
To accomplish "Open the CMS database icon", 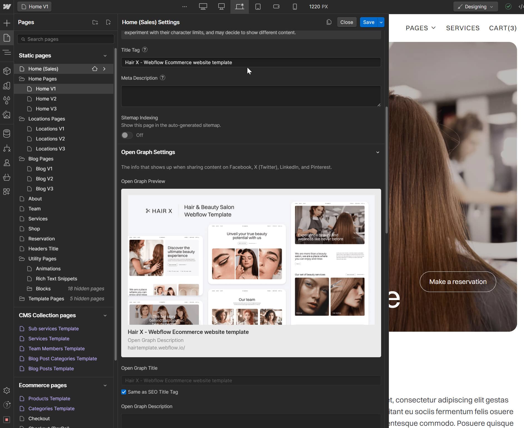I will pos(7,134).
